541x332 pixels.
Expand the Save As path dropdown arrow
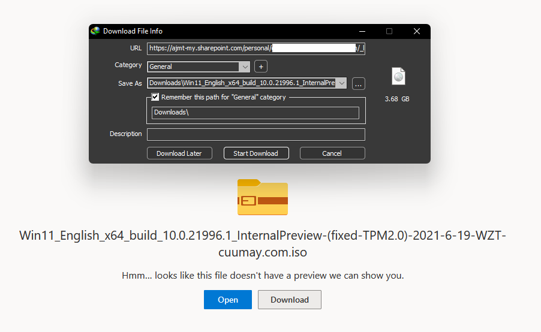pos(341,83)
